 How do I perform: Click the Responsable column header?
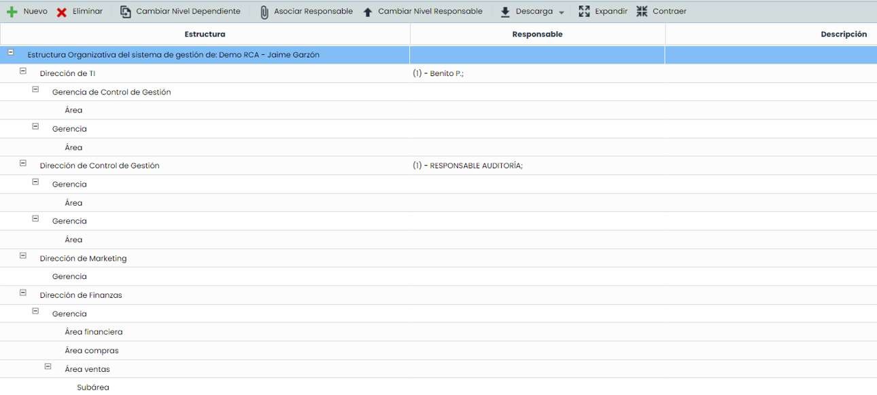pos(537,33)
